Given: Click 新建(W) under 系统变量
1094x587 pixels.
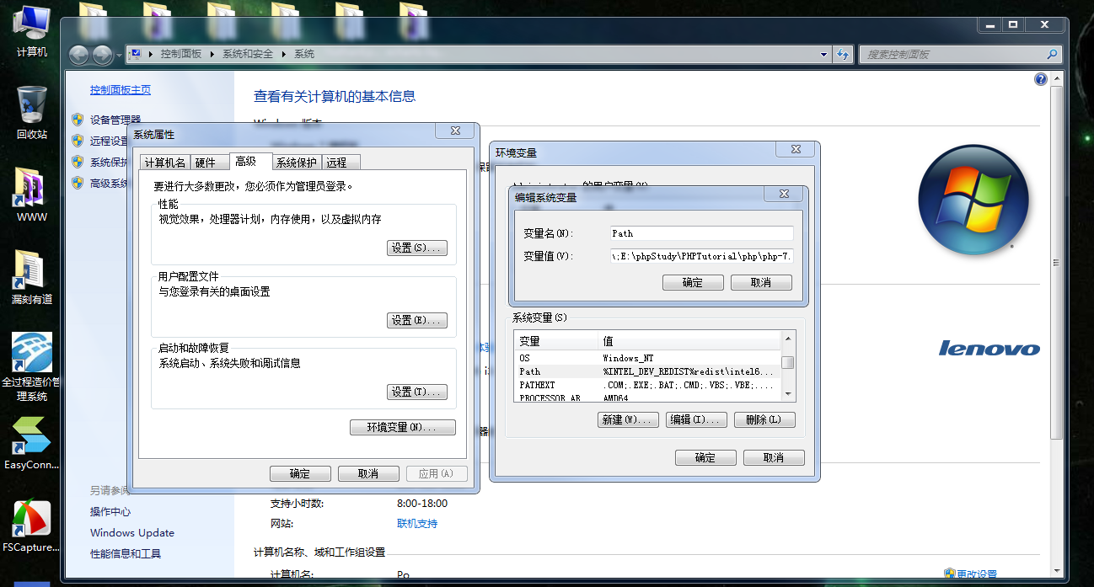Looking at the screenshot, I should pos(628,419).
